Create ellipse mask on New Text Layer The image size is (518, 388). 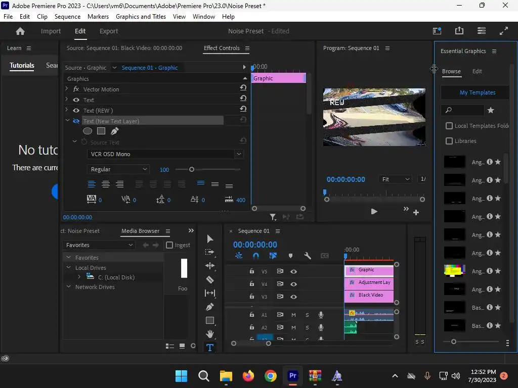click(87, 131)
